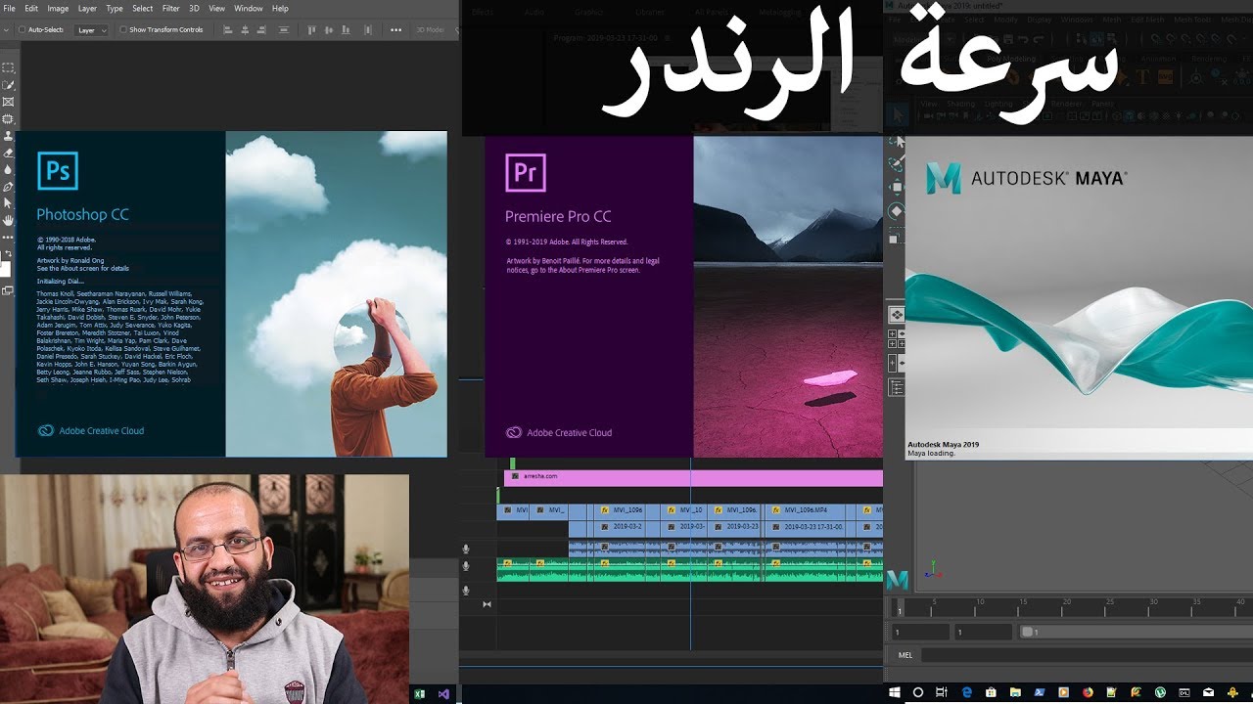The height and width of the screenshot is (704, 1253).
Task: Open Photoshop's 3D menu
Action: point(194,8)
